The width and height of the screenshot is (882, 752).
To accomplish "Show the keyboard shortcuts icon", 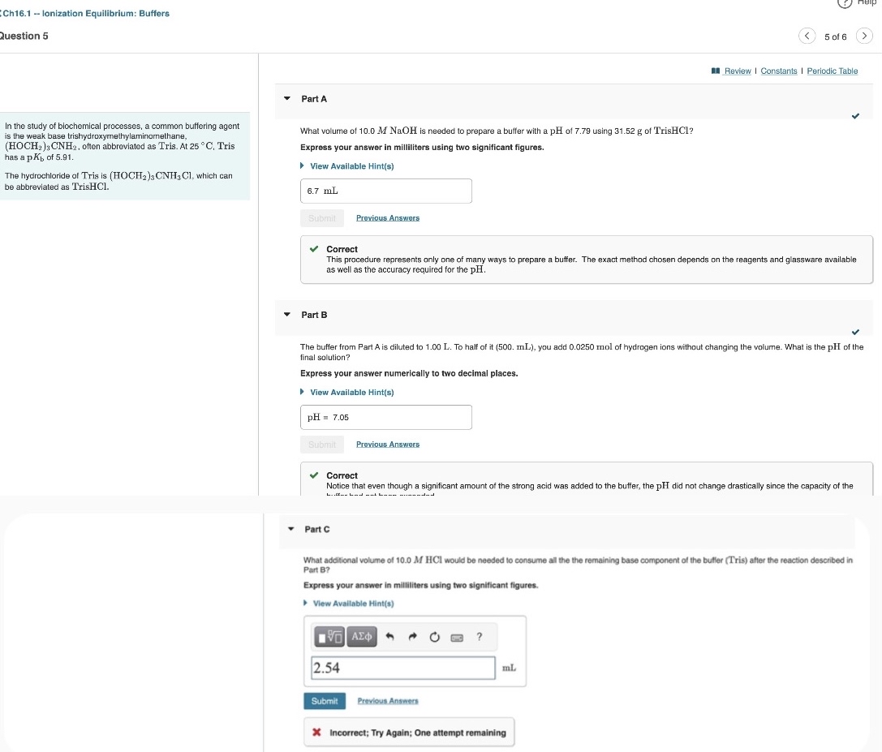I will [457, 638].
